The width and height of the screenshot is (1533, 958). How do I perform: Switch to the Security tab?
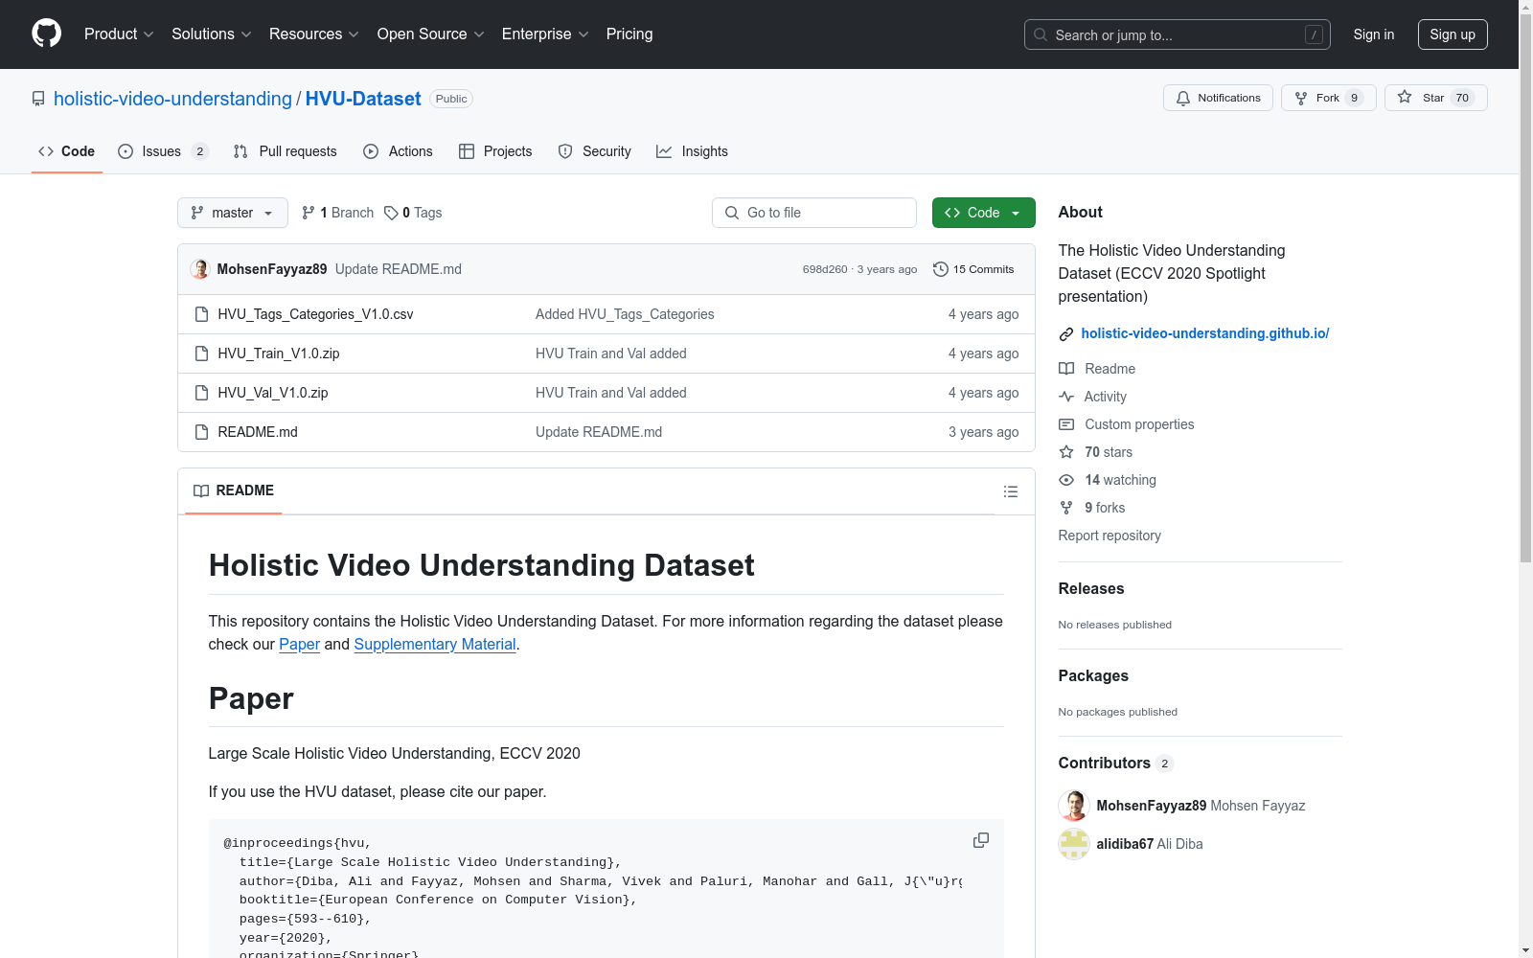click(x=594, y=151)
